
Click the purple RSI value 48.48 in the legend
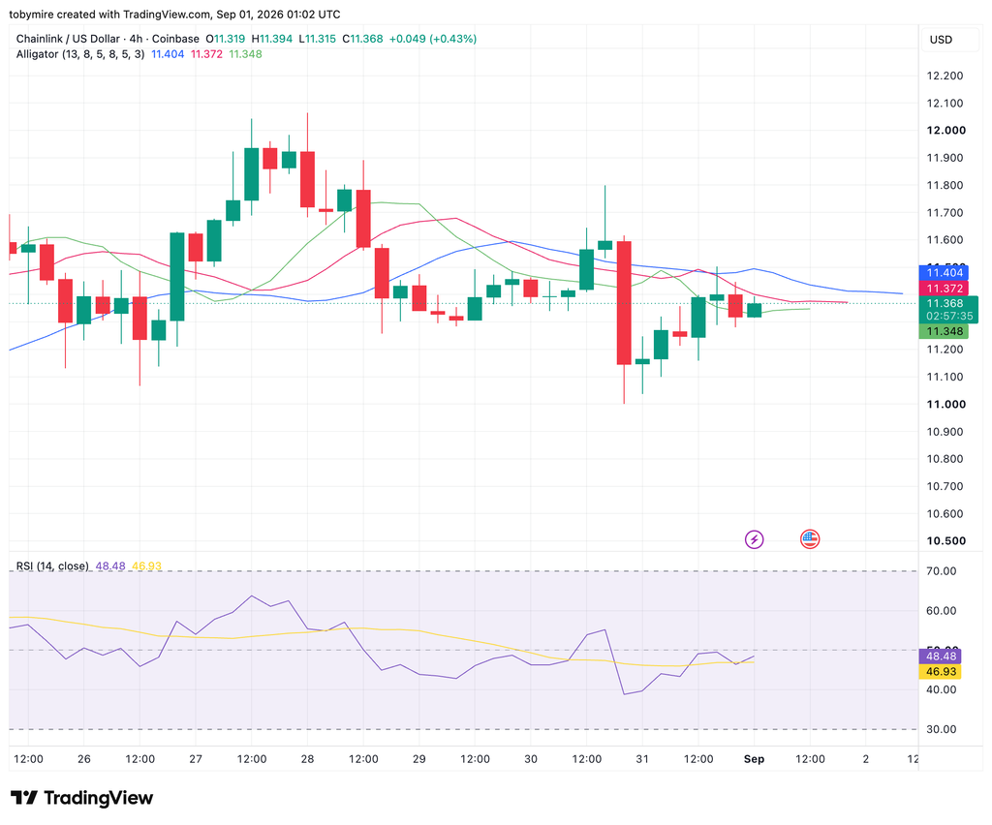110,565
